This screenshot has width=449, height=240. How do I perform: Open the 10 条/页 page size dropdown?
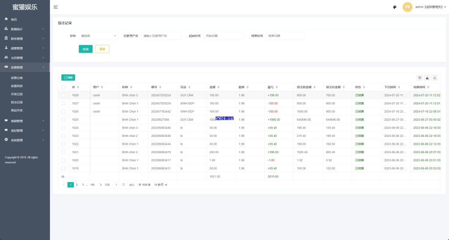pos(160,185)
